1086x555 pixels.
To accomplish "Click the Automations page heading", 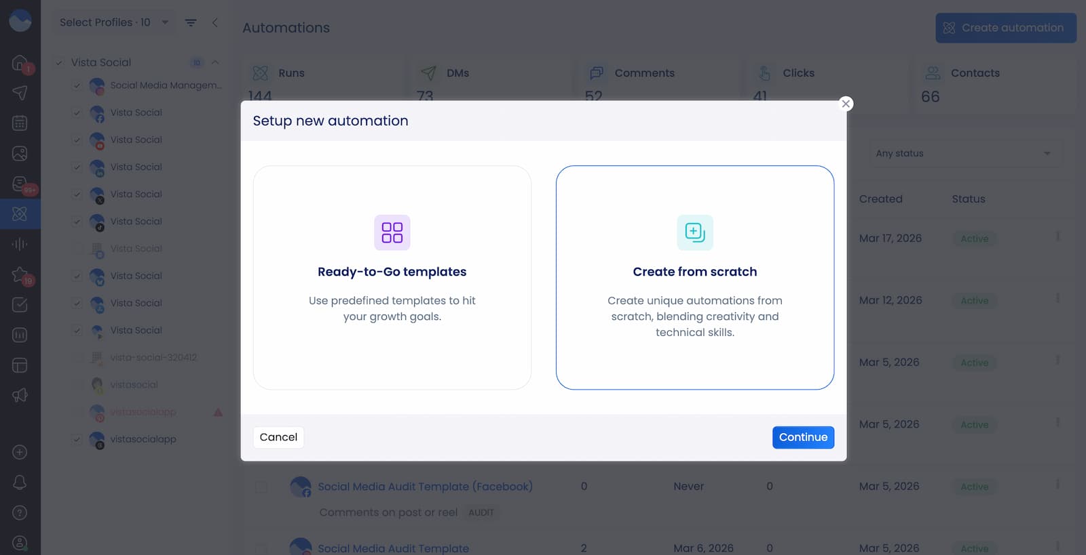I will click(x=286, y=28).
